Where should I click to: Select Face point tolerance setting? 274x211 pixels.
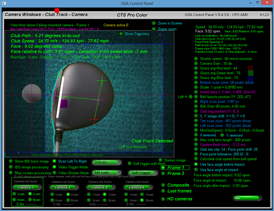pos(196,154)
